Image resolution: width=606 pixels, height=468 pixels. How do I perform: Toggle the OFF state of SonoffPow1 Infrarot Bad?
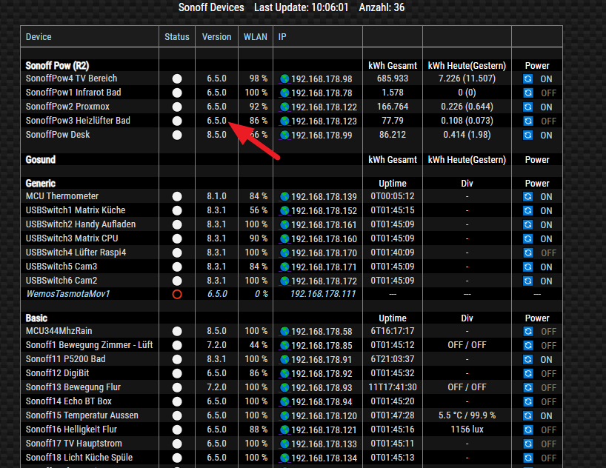pyautogui.click(x=548, y=93)
